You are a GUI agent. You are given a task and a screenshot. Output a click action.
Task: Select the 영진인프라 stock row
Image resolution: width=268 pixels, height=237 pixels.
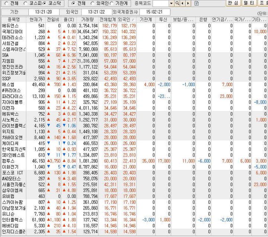134,67
